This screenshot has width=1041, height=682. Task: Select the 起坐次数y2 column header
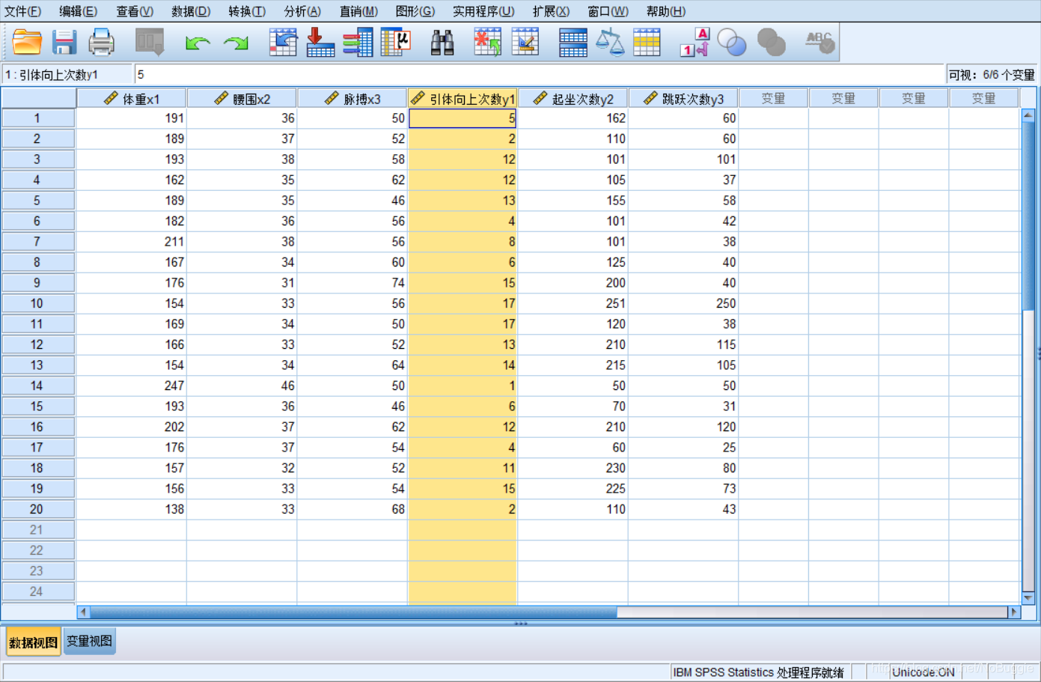pyautogui.click(x=573, y=98)
